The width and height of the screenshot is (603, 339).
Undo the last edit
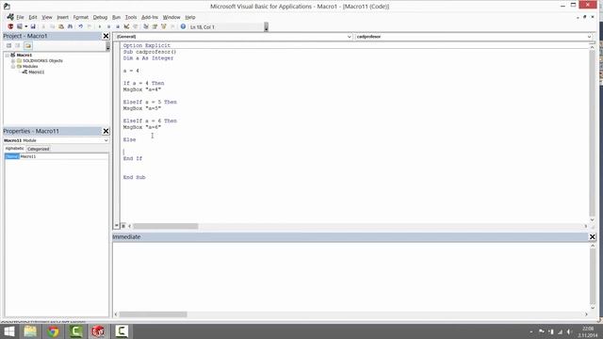pyautogui.click(x=81, y=26)
